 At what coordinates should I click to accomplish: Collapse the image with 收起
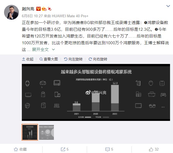[28, 59]
